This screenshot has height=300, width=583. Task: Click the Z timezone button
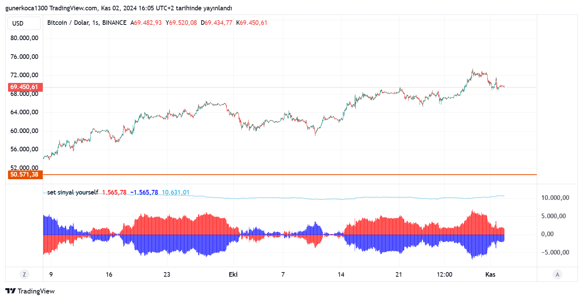coord(24,274)
